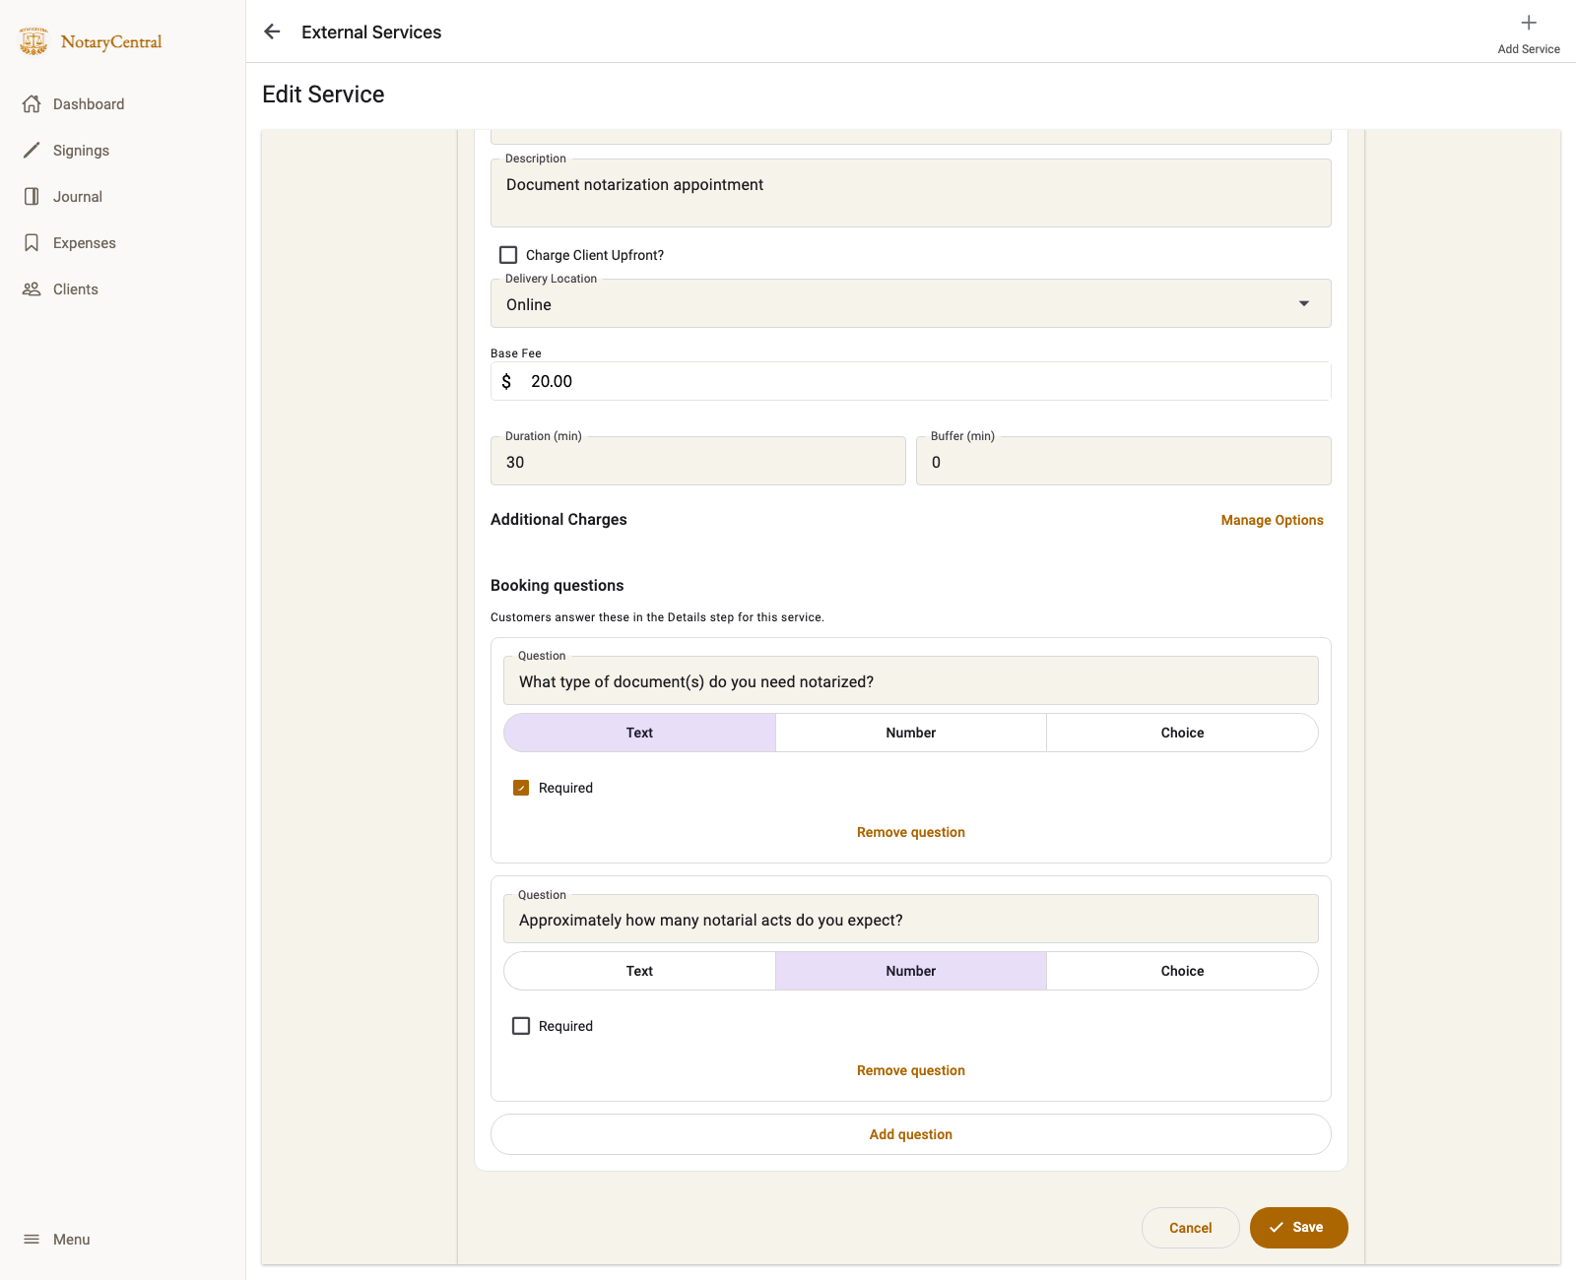
Task: Click the plus Add Service icon
Action: point(1529,23)
